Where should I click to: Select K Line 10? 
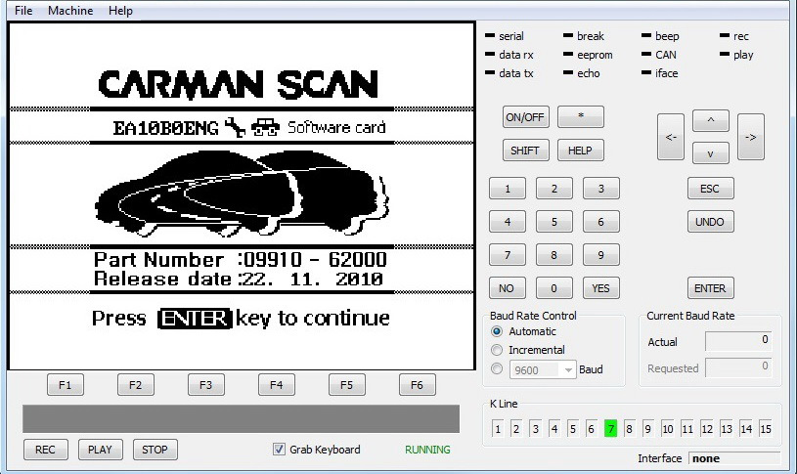pyautogui.click(x=667, y=429)
